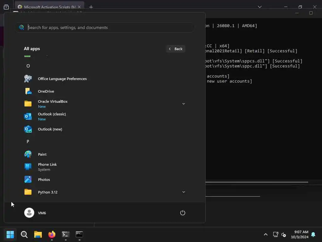Go Back from All apps list
This screenshot has height=242, width=322.
[175, 49]
